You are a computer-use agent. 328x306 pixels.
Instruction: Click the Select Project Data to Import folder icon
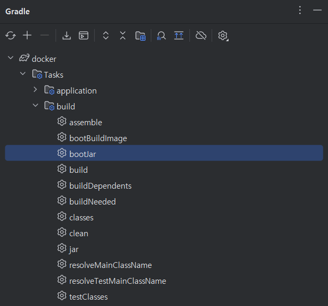(140, 36)
